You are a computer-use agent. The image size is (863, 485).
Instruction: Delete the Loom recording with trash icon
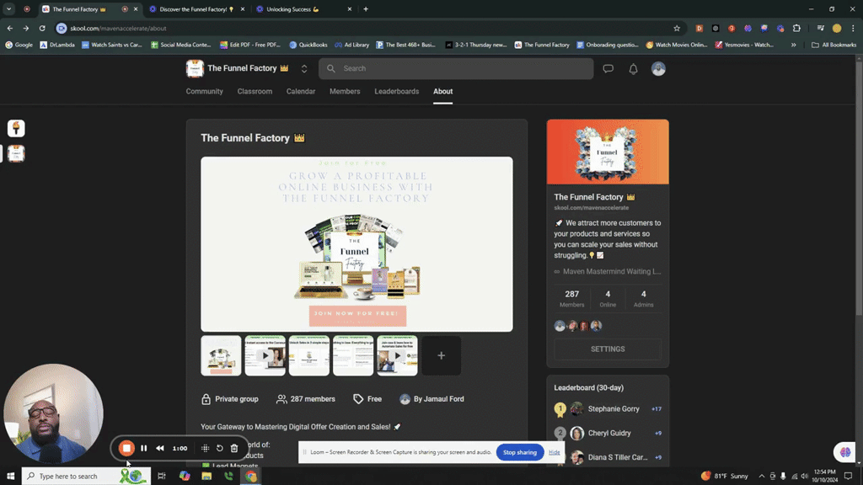[234, 448]
